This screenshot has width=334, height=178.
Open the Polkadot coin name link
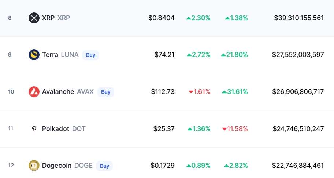pos(56,129)
